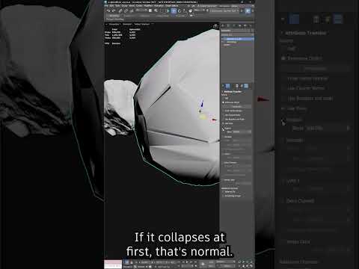Open the Modifiers menu

pyautogui.click(x=147, y=5)
